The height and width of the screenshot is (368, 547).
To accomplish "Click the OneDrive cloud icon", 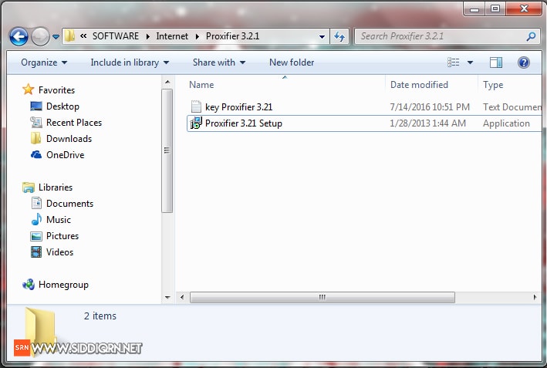I will point(36,154).
